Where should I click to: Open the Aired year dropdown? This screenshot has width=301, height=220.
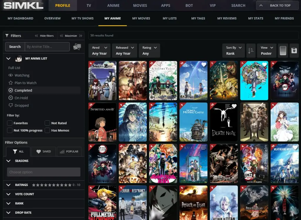point(99,51)
